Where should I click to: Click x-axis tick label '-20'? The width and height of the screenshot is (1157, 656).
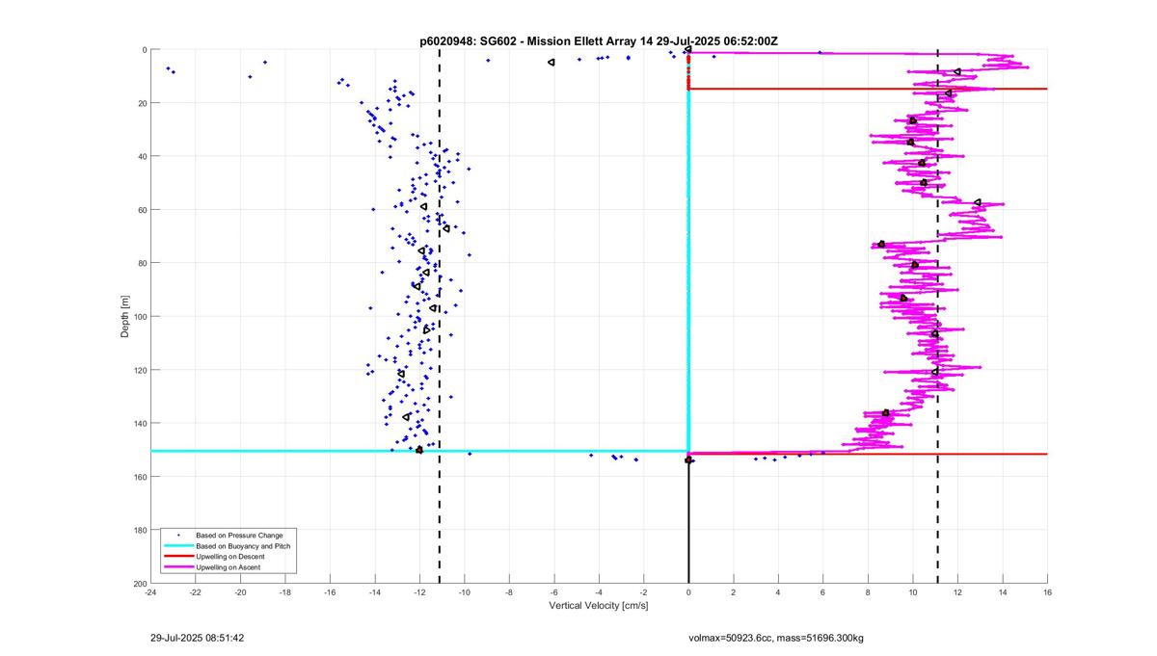pyautogui.click(x=240, y=592)
